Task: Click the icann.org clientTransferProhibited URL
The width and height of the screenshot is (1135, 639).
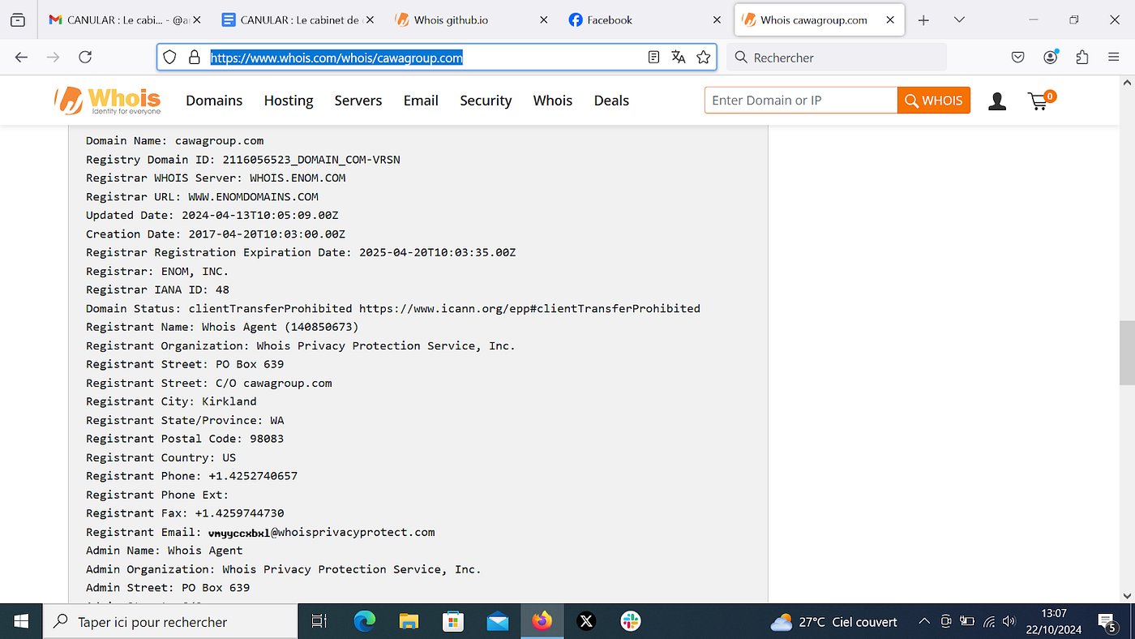Action: click(x=529, y=308)
